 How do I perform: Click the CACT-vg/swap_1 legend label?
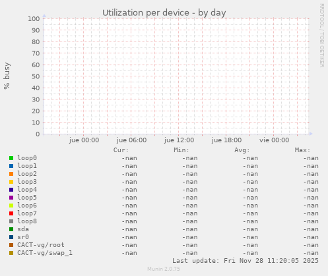[45, 253]
